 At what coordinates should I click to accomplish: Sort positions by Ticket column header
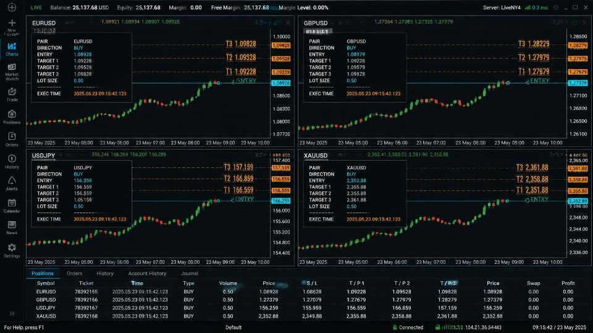(x=86, y=283)
